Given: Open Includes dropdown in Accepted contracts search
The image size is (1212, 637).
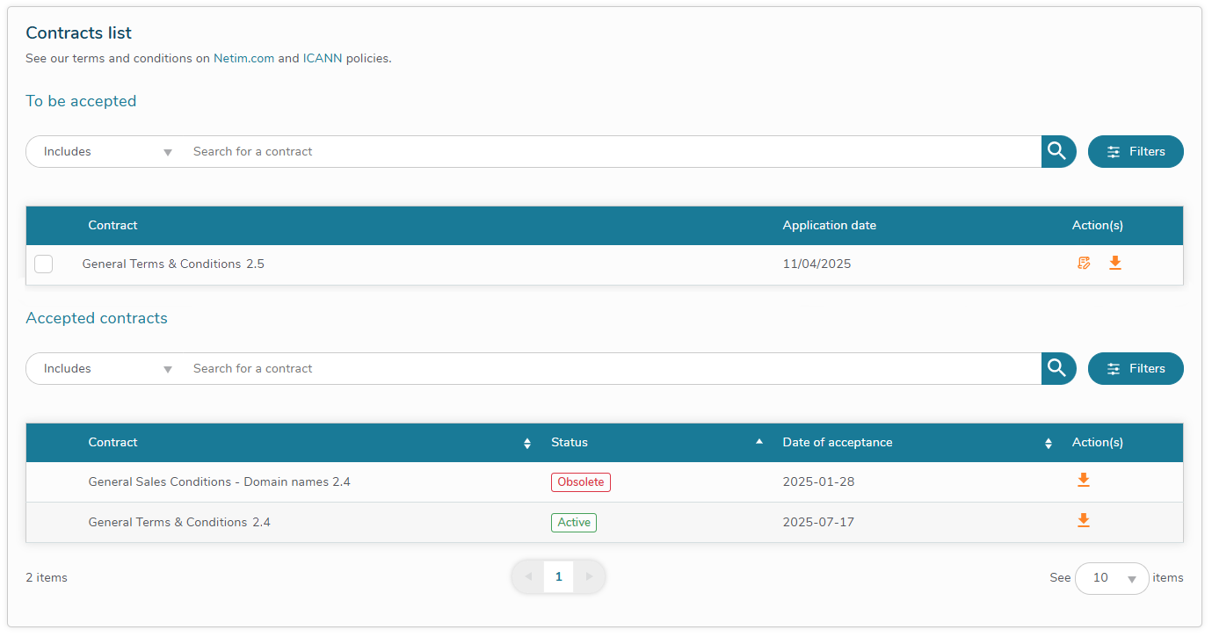Looking at the screenshot, I should tap(107, 368).
